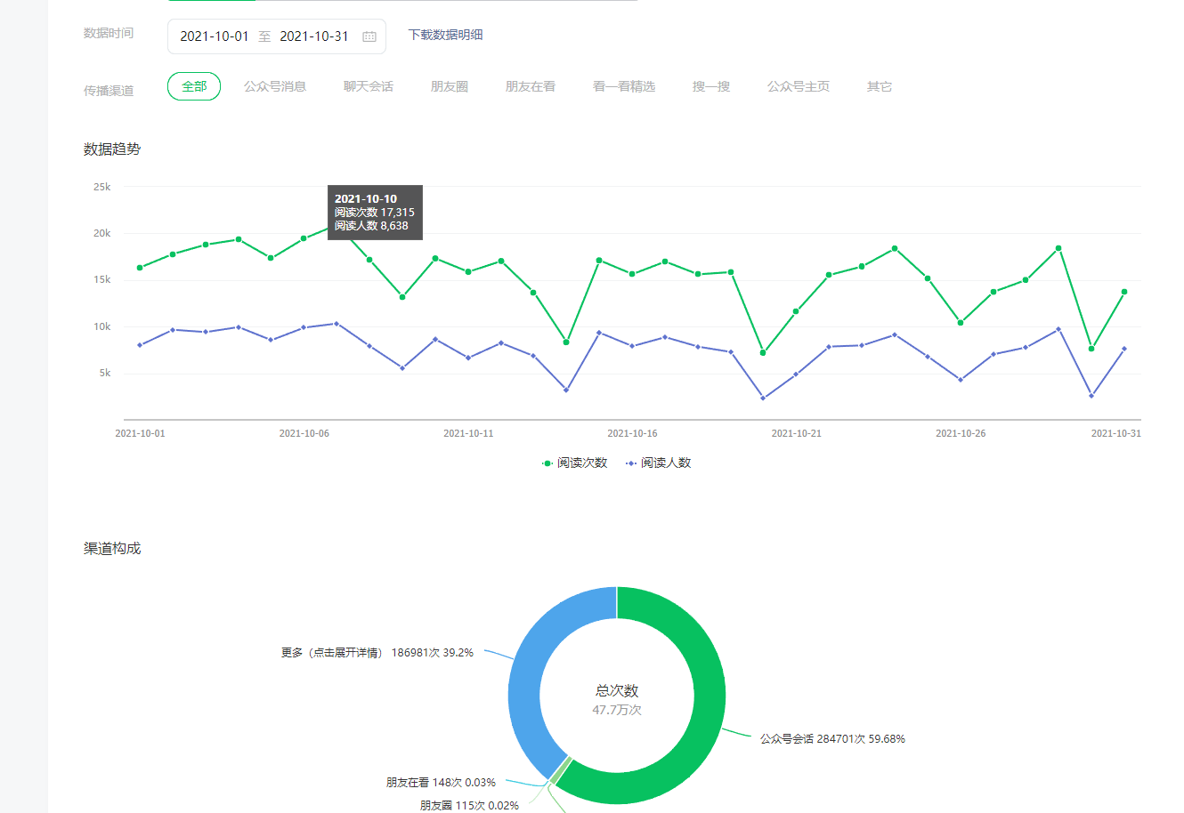Click 公众号会话 284701次 label

click(x=831, y=739)
